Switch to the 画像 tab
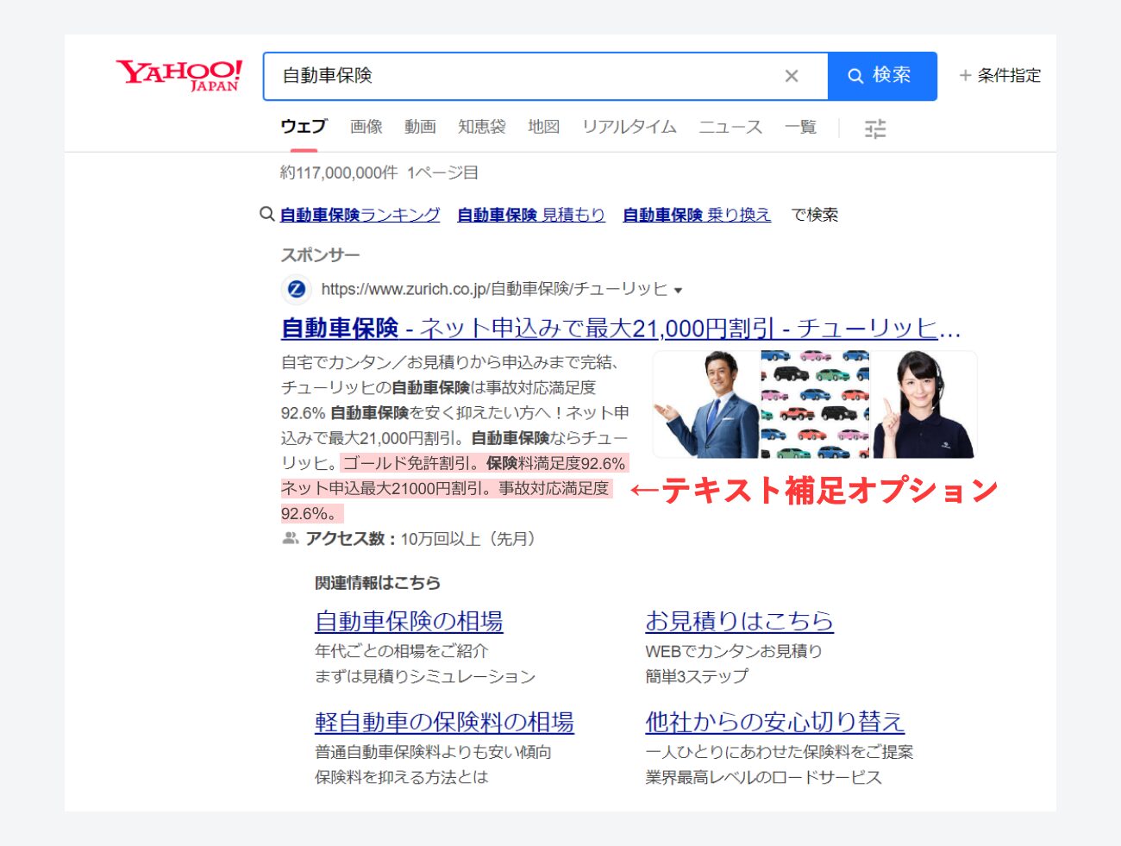 [x=366, y=127]
